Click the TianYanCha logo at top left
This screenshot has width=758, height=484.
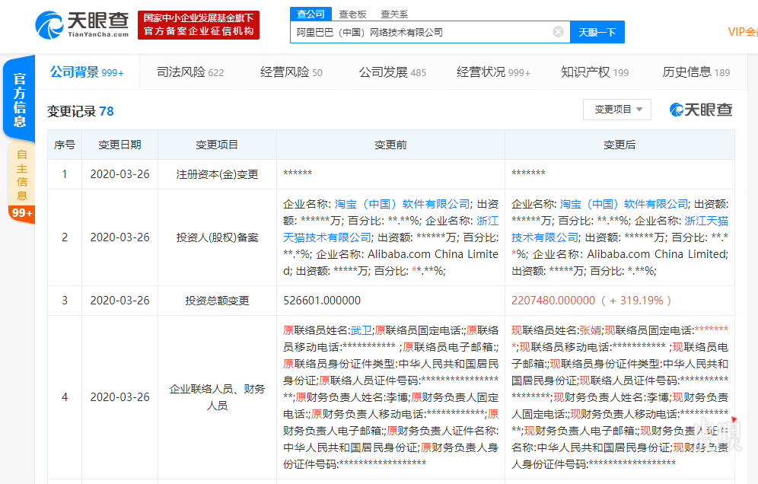pos(81,25)
